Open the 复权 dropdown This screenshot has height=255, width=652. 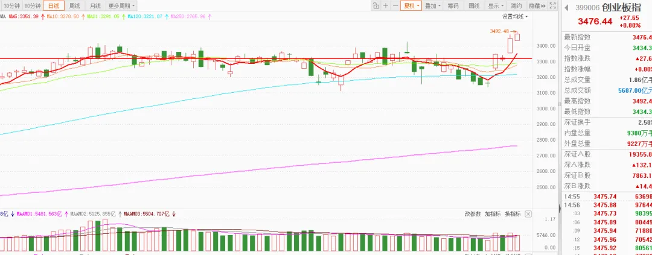pos(411,6)
